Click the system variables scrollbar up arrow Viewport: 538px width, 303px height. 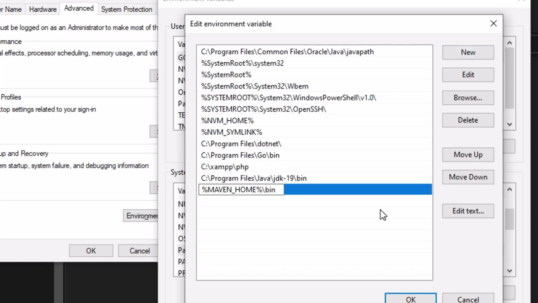click(509, 189)
